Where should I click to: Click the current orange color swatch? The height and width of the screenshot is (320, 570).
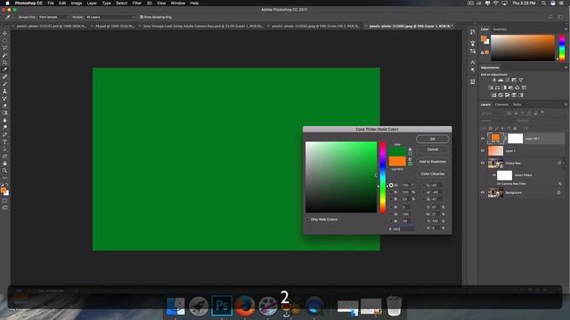397,162
